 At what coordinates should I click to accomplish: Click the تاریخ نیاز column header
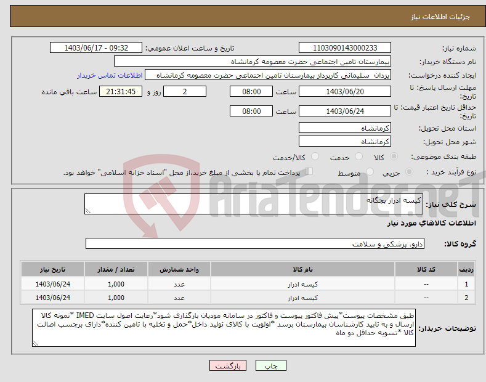point(53,269)
